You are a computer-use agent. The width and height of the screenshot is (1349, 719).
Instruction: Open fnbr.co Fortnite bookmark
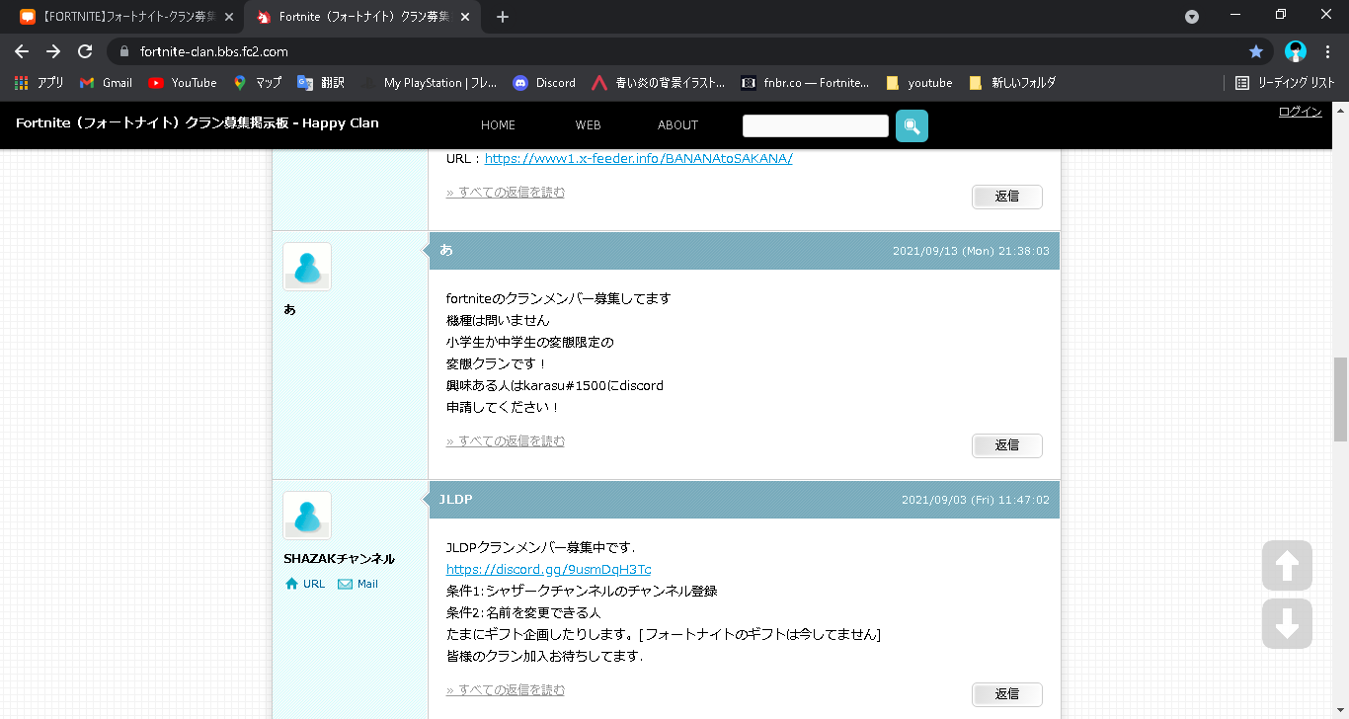pyautogui.click(x=806, y=83)
